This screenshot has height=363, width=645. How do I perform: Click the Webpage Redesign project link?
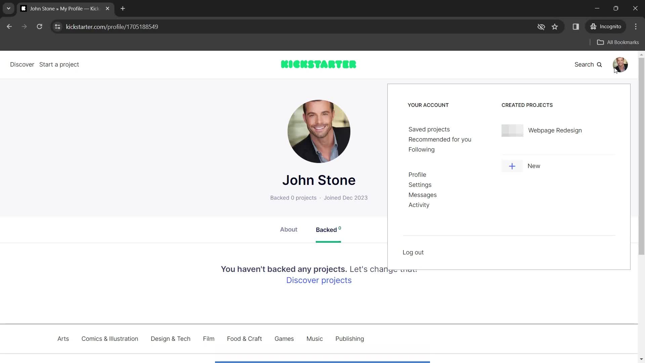coord(555,130)
